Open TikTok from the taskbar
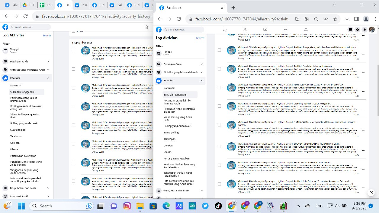 [218, 206]
